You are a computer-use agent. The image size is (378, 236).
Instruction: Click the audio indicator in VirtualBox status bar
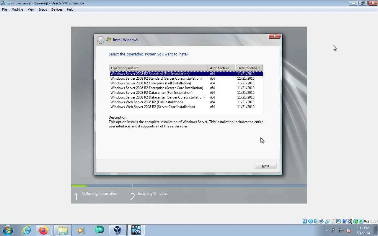pos(316,221)
